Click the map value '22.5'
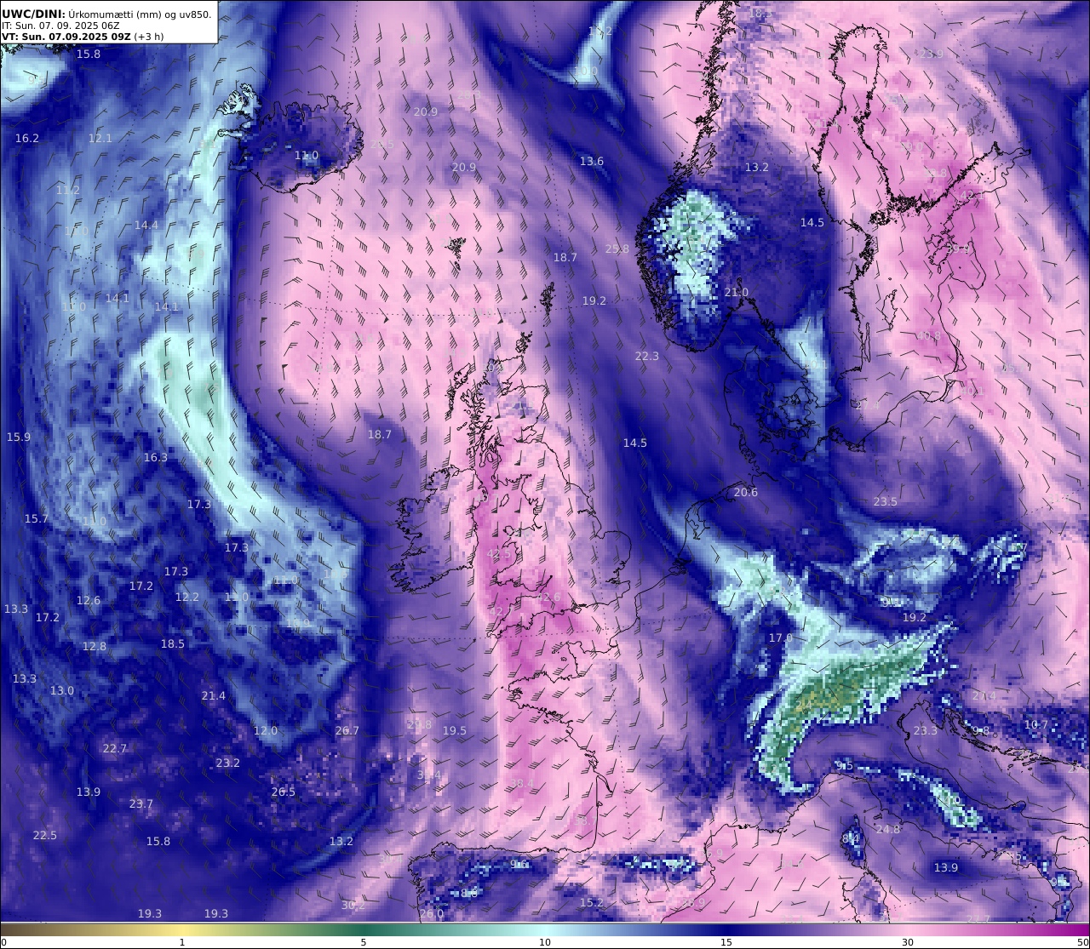 [x=45, y=835]
